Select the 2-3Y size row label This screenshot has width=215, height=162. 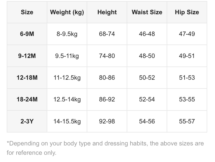click(27, 121)
